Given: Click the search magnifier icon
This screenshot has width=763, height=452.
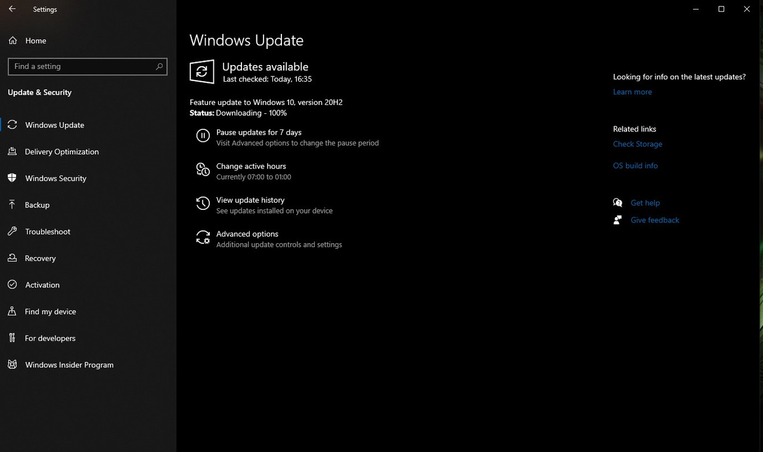Looking at the screenshot, I should 159,66.
